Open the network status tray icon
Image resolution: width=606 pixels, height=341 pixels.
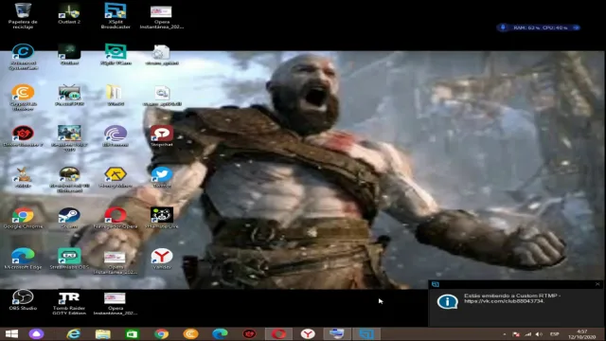[528, 334]
